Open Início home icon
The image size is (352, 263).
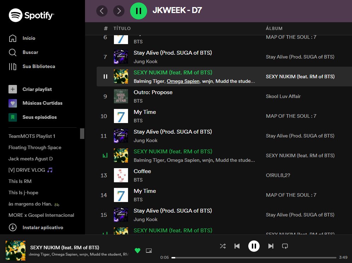coord(13,38)
